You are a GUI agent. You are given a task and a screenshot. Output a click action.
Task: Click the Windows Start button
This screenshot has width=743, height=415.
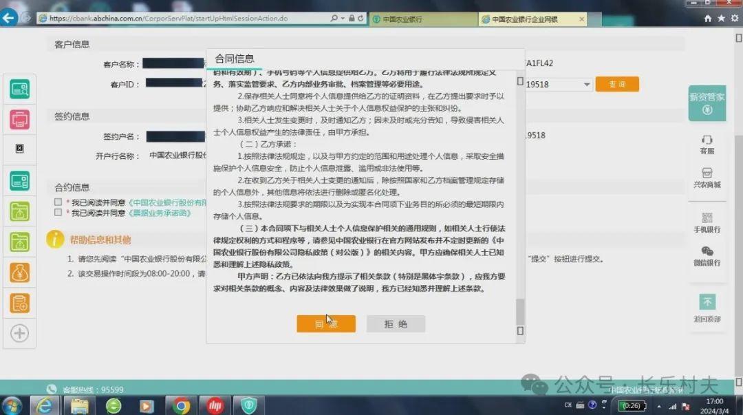click(x=12, y=405)
